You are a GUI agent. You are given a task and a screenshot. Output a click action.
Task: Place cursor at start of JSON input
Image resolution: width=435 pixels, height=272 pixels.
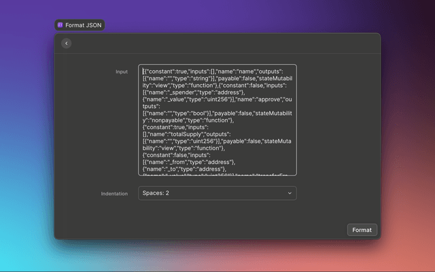(143, 71)
